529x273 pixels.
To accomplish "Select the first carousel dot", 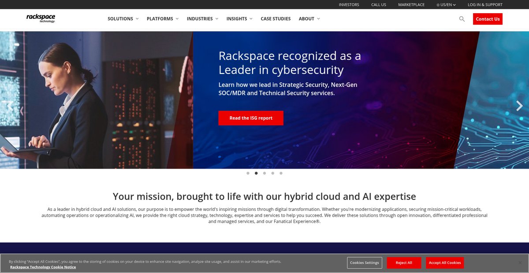I will pyautogui.click(x=248, y=173).
